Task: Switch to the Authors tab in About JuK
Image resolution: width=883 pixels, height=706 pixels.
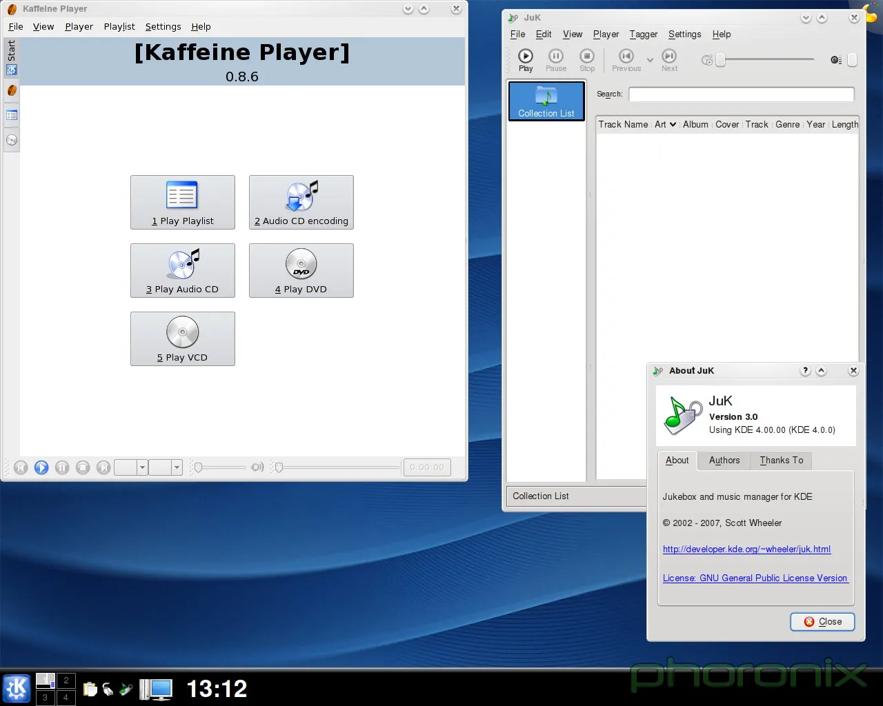Action: pyautogui.click(x=724, y=461)
